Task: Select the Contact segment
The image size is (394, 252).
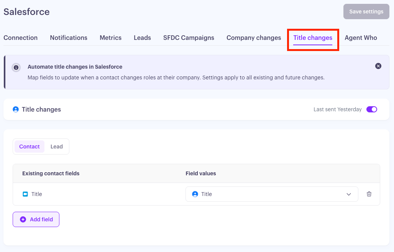Action: (x=30, y=147)
